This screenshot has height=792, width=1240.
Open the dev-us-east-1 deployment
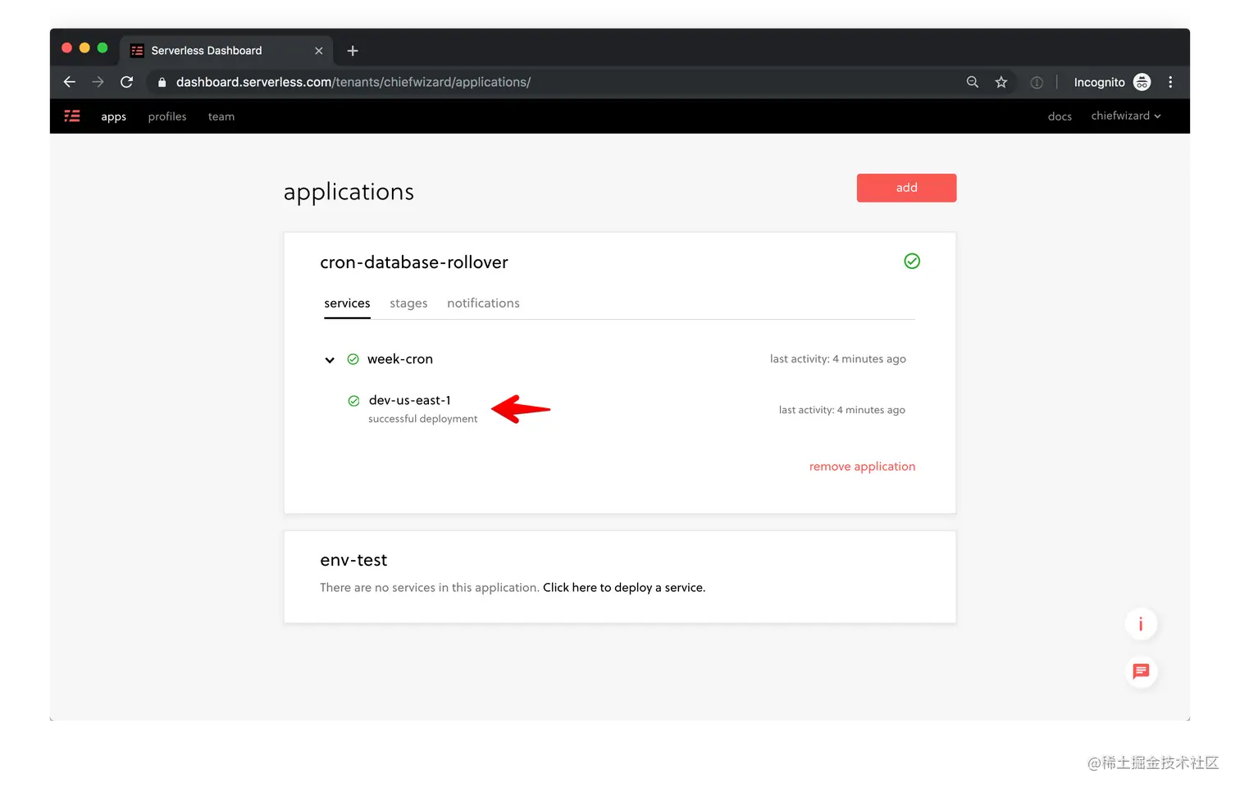(410, 400)
